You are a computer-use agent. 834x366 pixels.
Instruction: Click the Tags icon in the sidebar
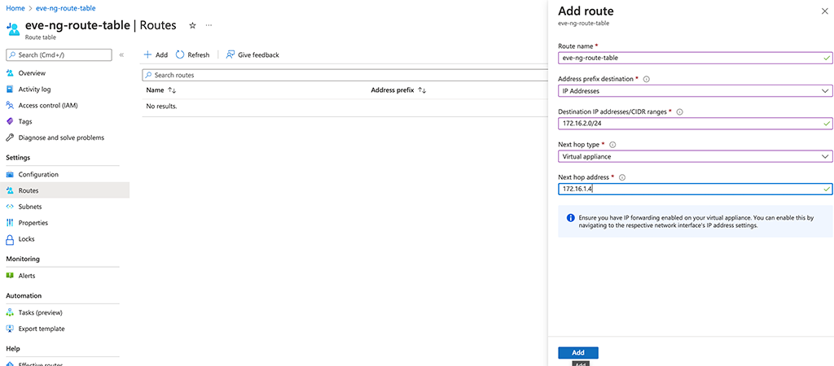(9, 122)
